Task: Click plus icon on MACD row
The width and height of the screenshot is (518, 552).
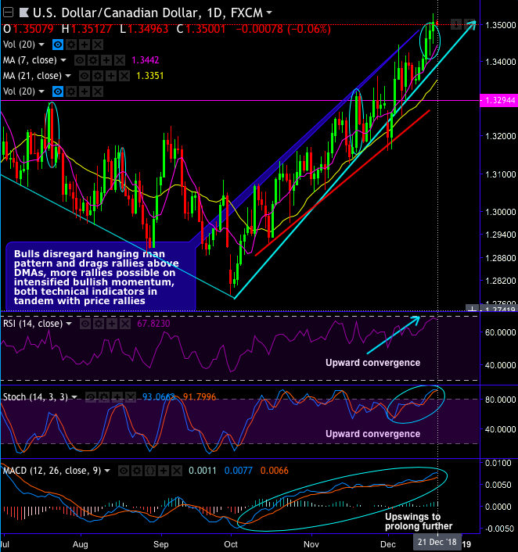Action: pos(164,471)
